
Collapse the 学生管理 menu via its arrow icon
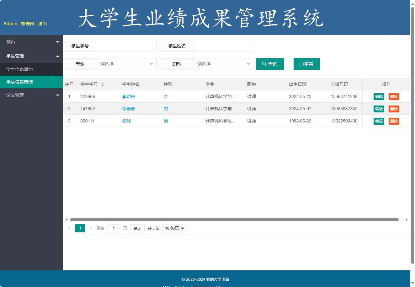58,56
